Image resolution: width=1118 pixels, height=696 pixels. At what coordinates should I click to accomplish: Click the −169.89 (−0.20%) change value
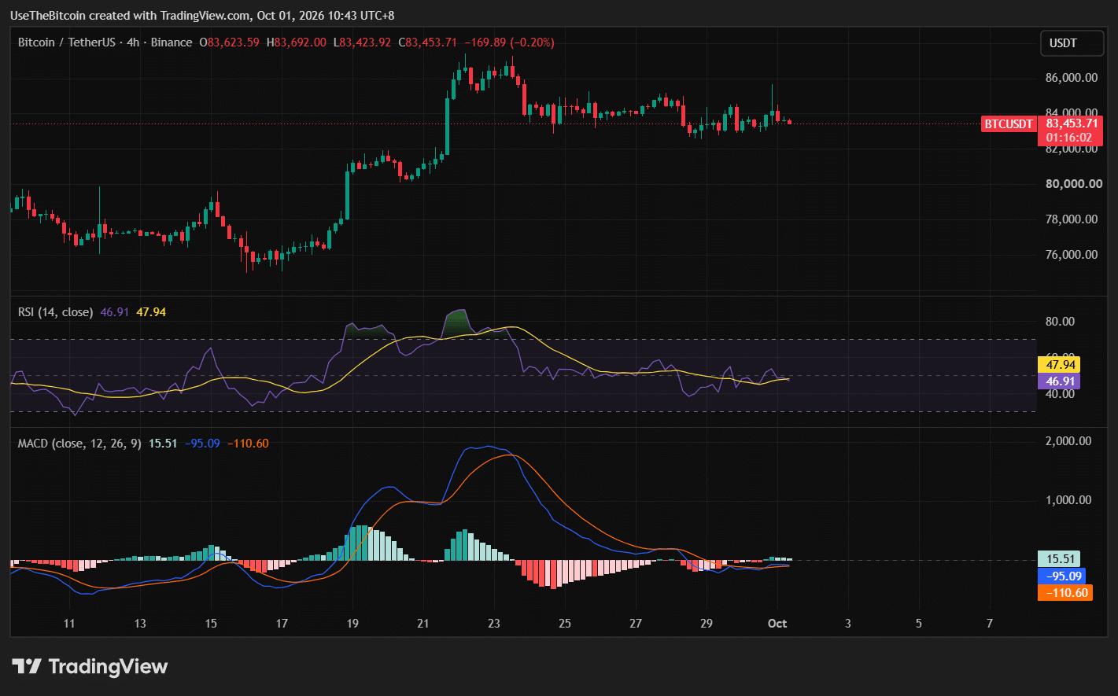coord(510,42)
